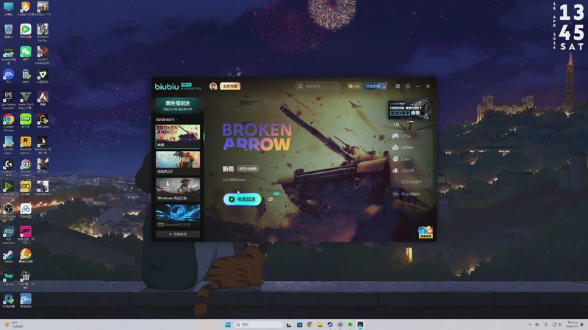Screen dimensions: 588x330
Task: Click the biubiu logo
Action: click(167, 87)
